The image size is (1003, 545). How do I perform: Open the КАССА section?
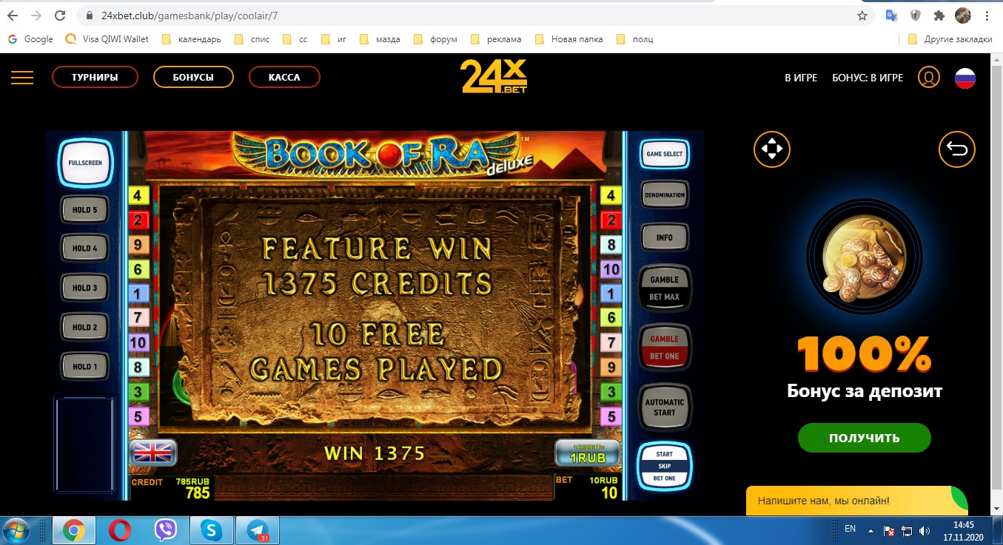click(284, 78)
